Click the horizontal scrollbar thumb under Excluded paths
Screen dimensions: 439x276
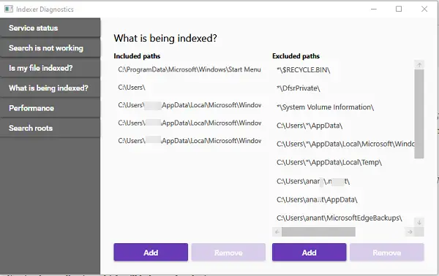click(318, 232)
